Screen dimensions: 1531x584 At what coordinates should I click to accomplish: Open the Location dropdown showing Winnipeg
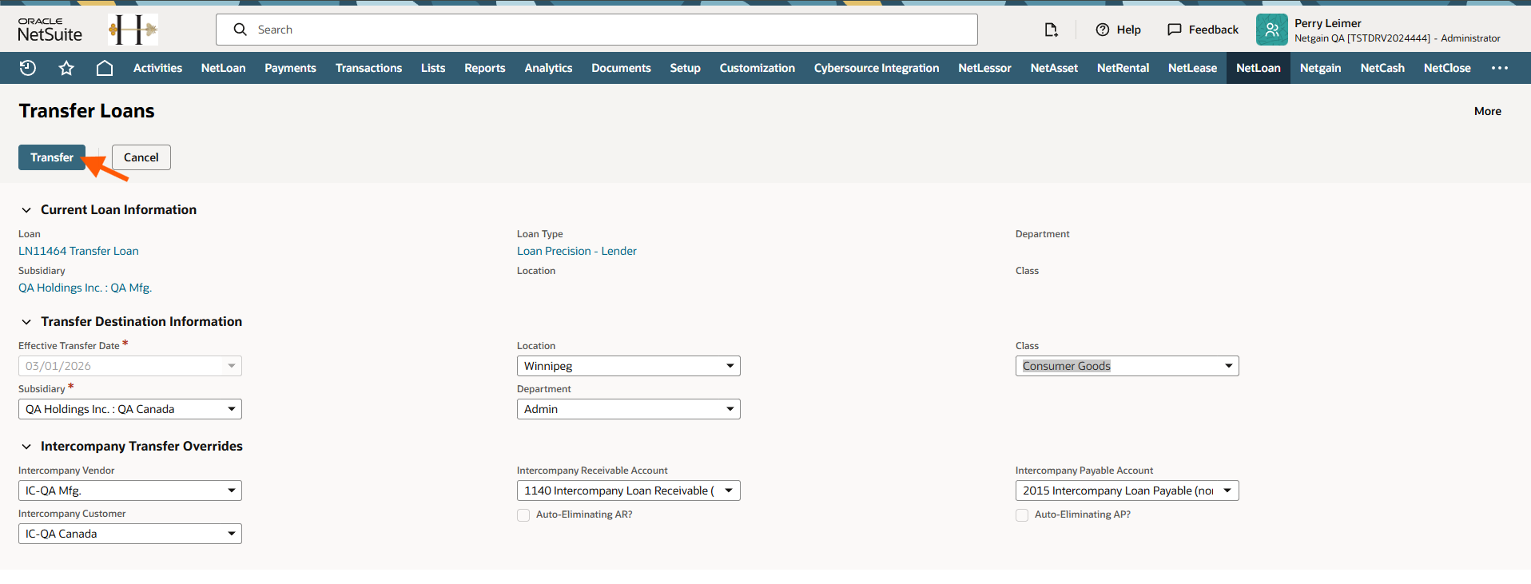628,366
